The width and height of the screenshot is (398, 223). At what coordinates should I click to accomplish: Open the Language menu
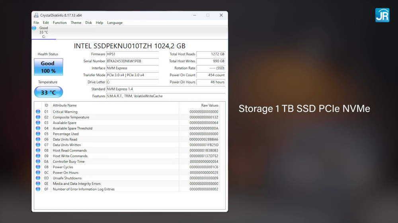click(115, 23)
